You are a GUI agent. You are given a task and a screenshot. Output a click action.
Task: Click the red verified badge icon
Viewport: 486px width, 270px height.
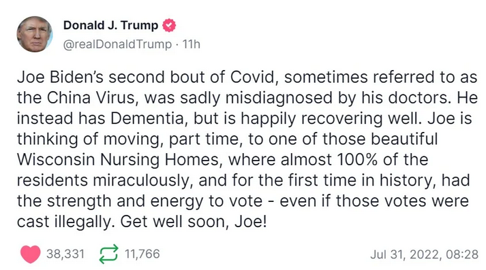click(x=169, y=25)
